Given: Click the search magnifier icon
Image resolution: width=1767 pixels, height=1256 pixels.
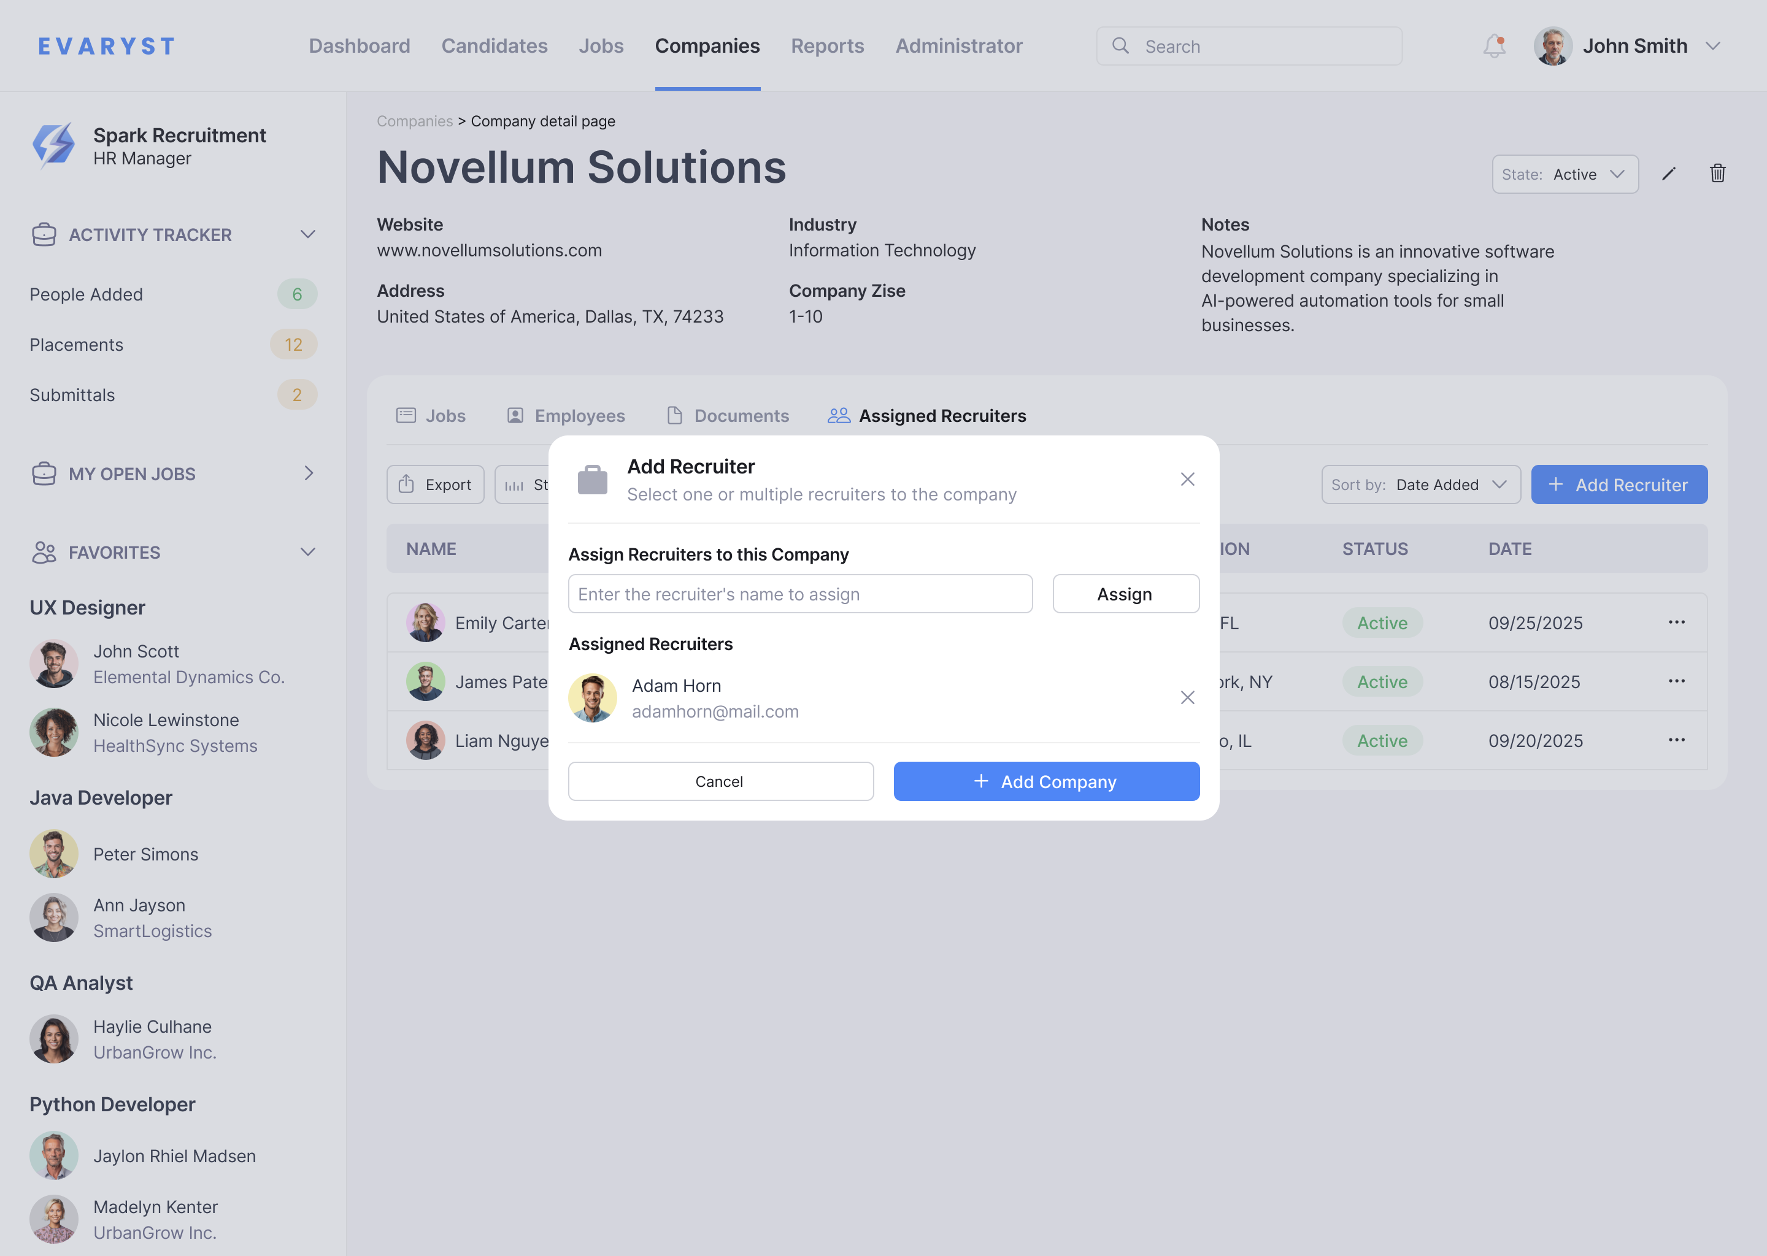Looking at the screenshot, I should pyautogui.click(x=1120, y=45).
